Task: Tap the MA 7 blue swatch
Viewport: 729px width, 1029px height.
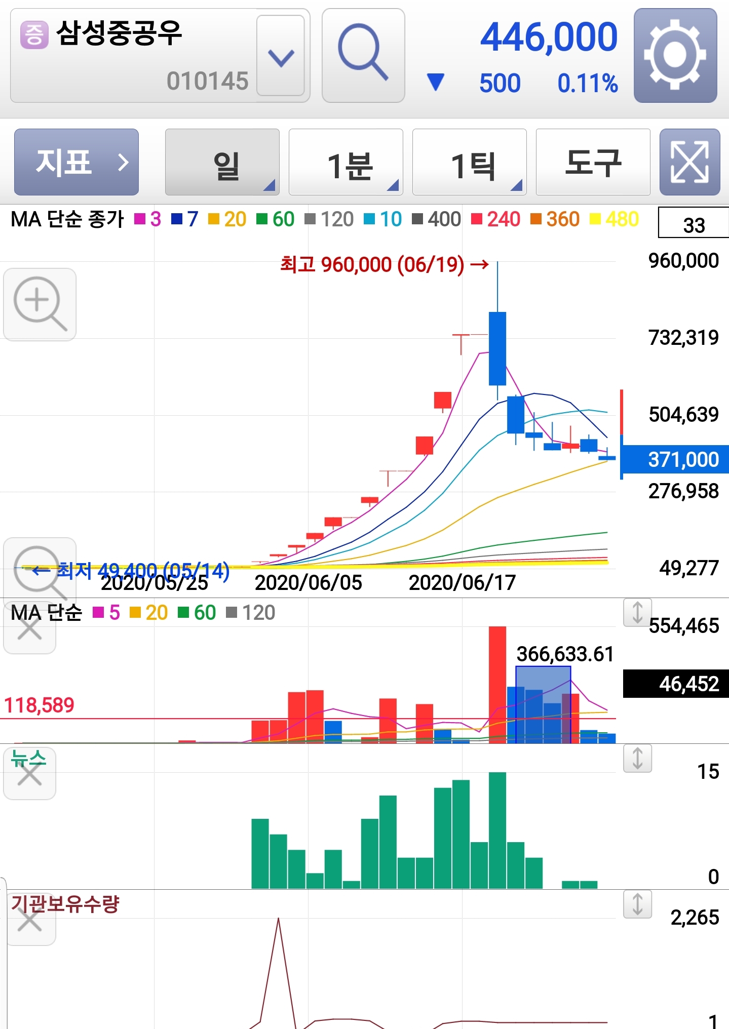Action: pos(176,219)
